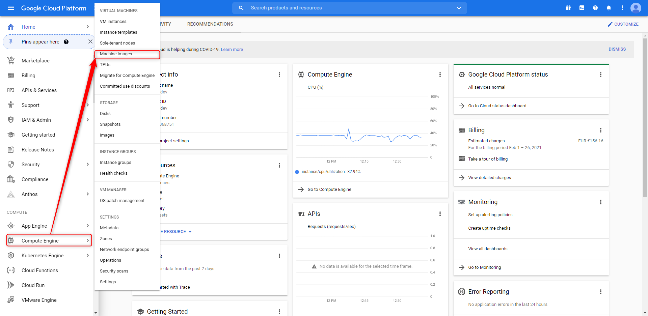The image size is (648, 316).
Task: Expand the Support submenu arrow
Action: 87,105
